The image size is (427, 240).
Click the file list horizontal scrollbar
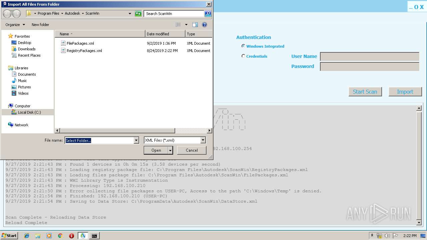[x=117, y=131]
